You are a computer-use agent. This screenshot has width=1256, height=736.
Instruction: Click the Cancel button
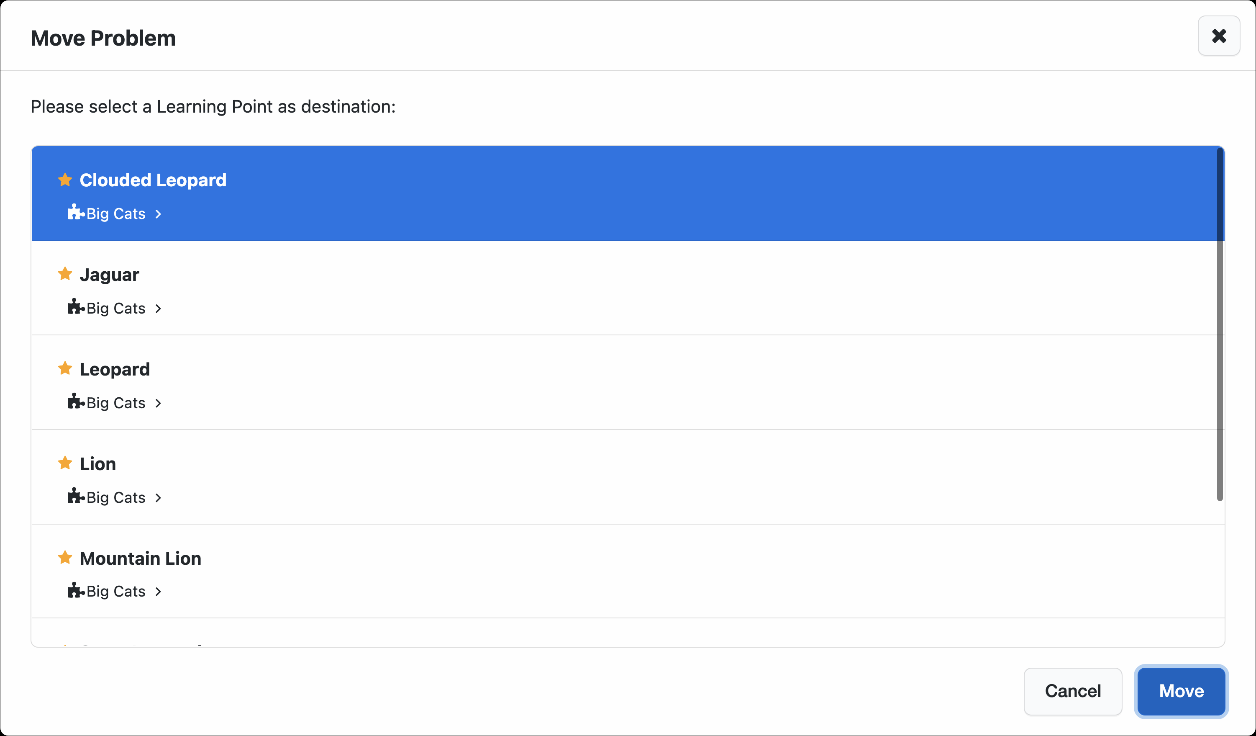pyautogui.click(x=1073, y=691)
